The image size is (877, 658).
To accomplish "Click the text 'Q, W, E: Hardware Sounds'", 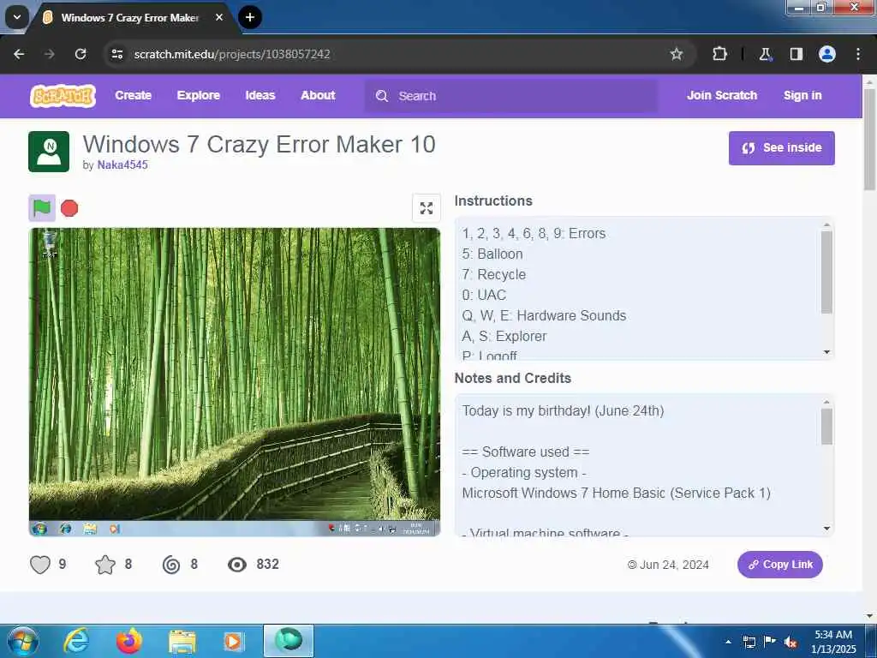I will [x=544, y=315].
